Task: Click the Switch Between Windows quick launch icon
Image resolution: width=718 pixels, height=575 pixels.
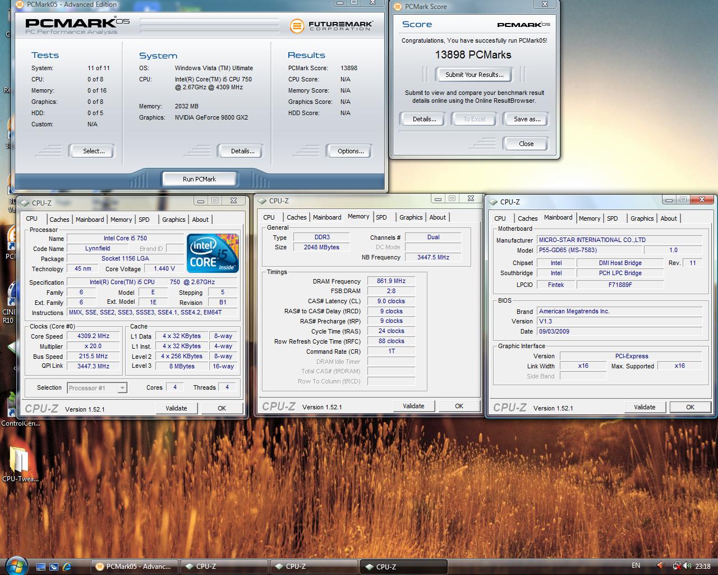Action: (54, 567)
